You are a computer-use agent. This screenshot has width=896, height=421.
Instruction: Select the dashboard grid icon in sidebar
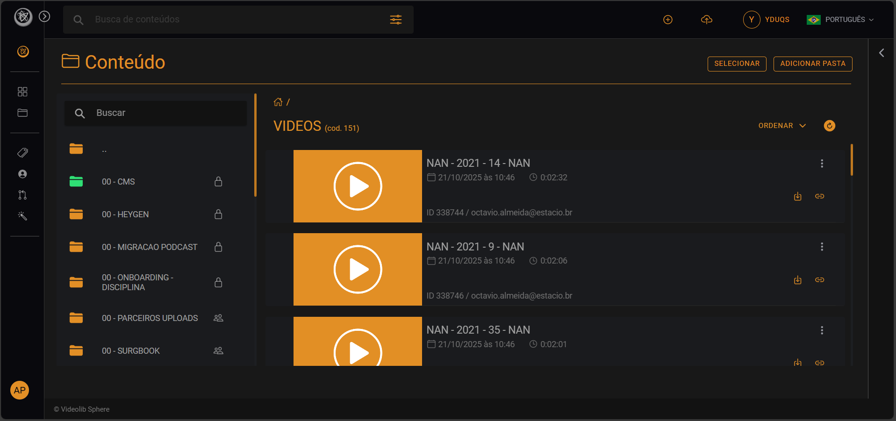click(22, 92)
